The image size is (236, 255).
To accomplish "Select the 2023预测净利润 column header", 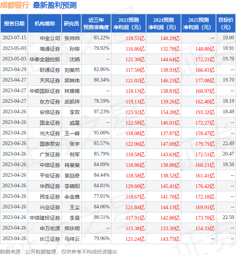I will click(129, 24).
